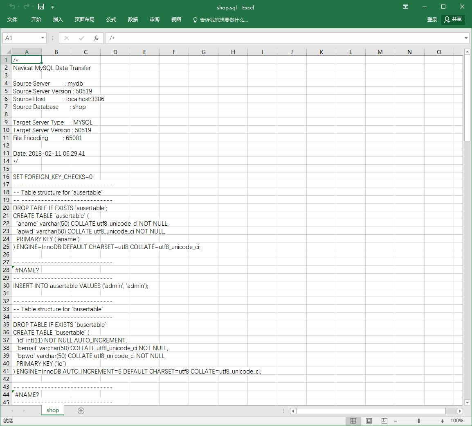Expand the Name Box dropdown arrow
Screen dimensions: 472x426
tap(43, 38)
